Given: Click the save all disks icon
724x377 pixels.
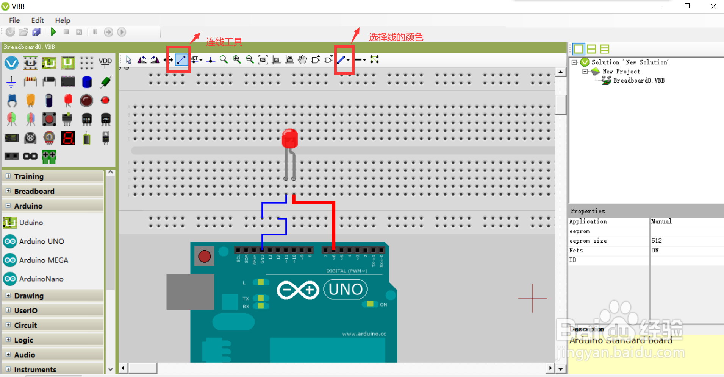Looking at the screenshot, I should tap(36, 32).
